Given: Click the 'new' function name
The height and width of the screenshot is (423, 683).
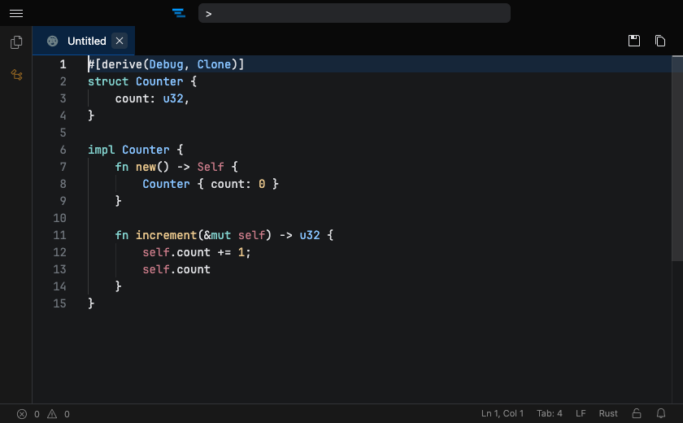Looking at the screenshot, I should [146, 167].
